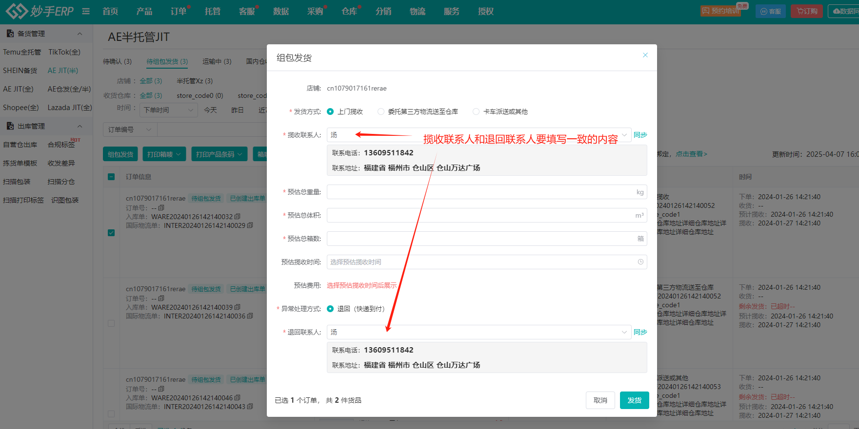Filter by store 半托管Xz (3)

tap(195, 81)
